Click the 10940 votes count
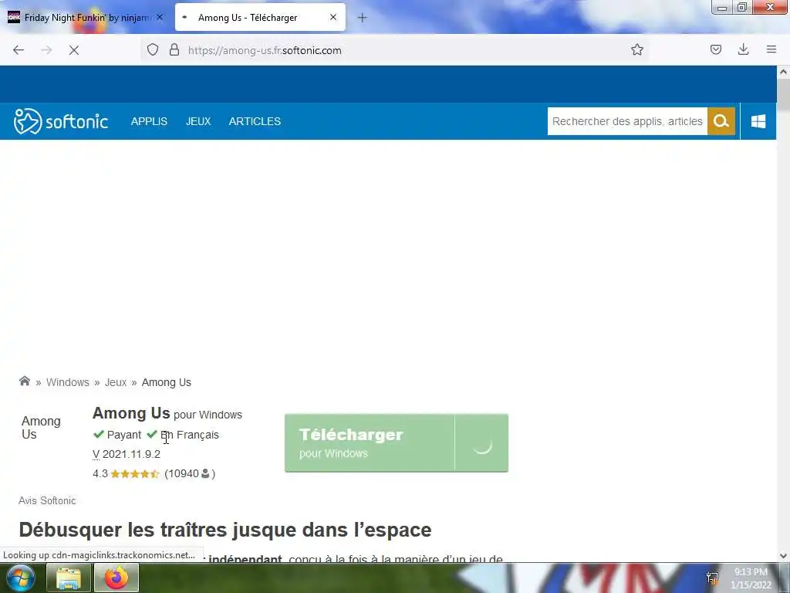The width and height of the screenshot is (790, 593). pos(190,473)
